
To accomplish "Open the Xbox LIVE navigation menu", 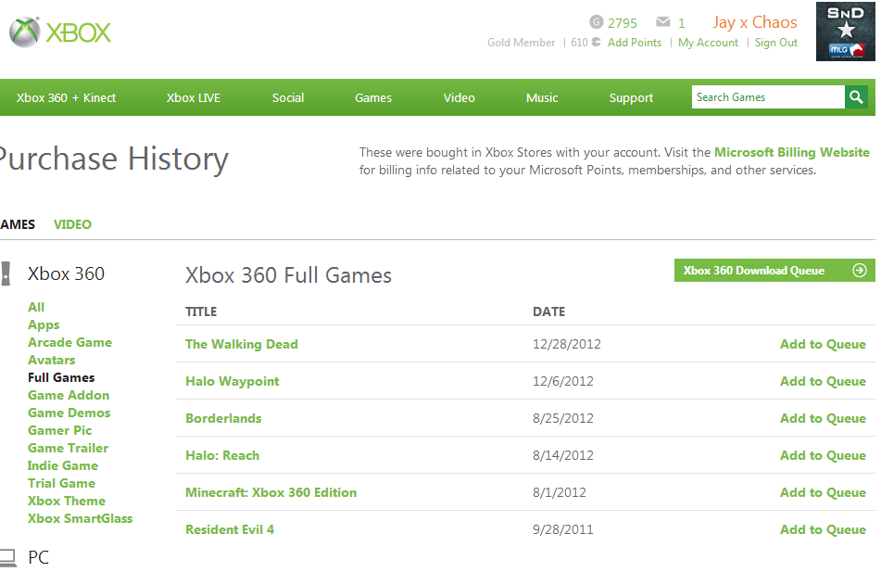I will (194, 98).
